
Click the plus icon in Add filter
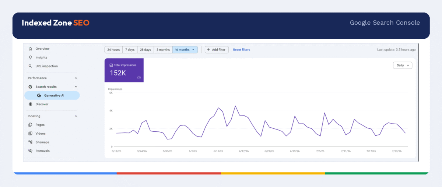pos(209,49)
